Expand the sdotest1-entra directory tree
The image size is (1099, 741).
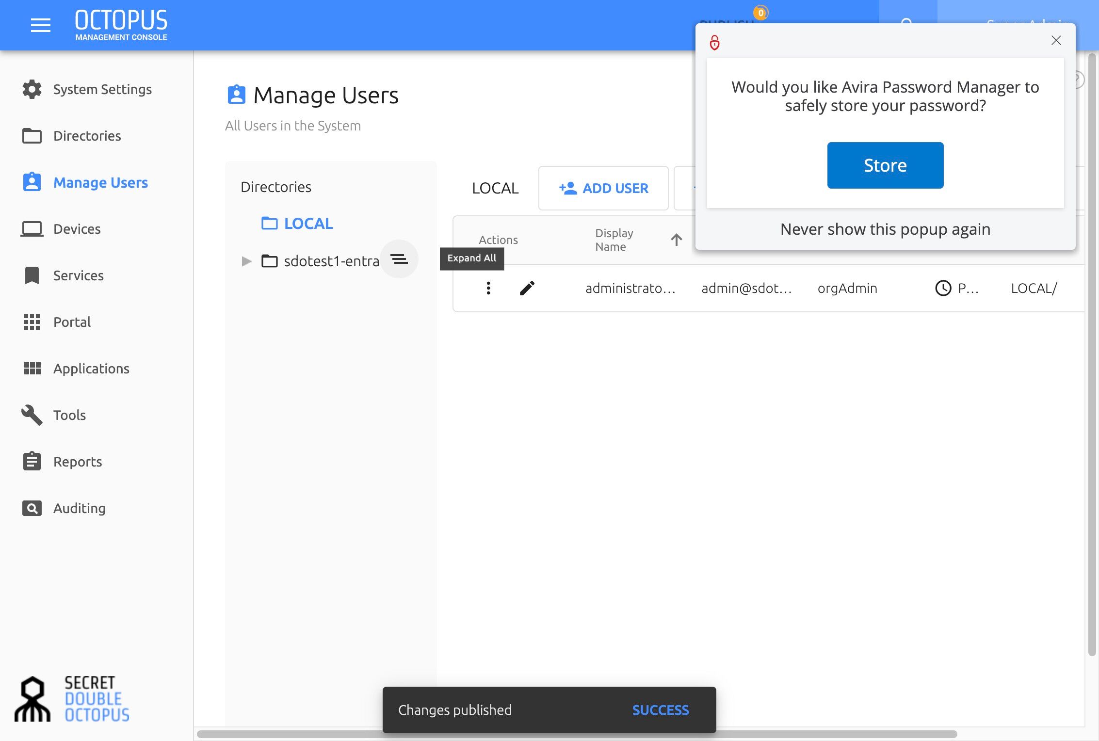click(246, 261)
